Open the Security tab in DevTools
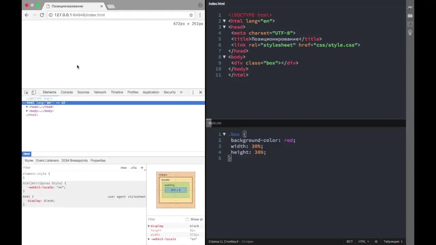436x245 pixels. tap(170, 92)
